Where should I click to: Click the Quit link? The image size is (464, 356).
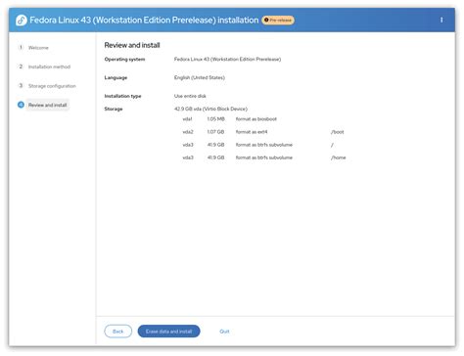pyautogui.click(x=224, y=332)
